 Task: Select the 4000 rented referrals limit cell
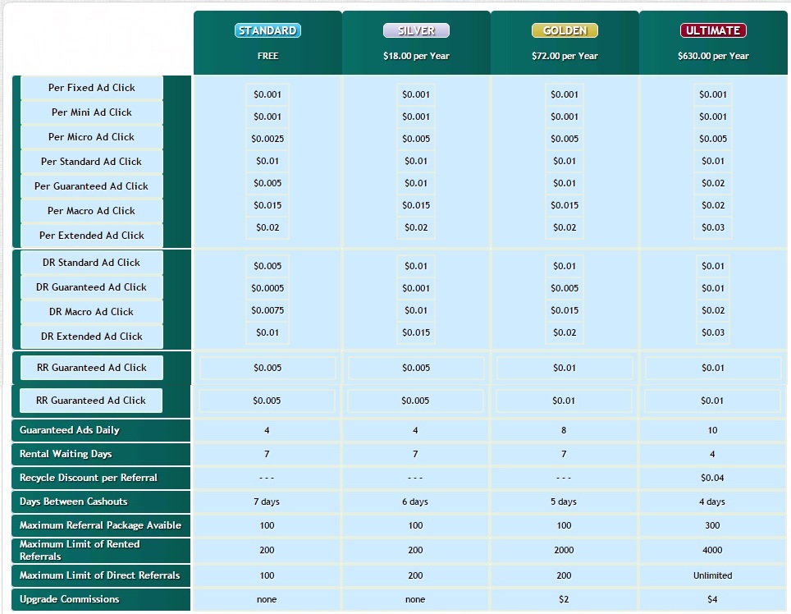[x=712, y=550]
